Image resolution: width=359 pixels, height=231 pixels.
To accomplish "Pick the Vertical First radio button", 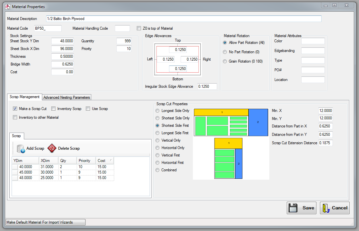I will pyautogui.click(x=157, y=155).
